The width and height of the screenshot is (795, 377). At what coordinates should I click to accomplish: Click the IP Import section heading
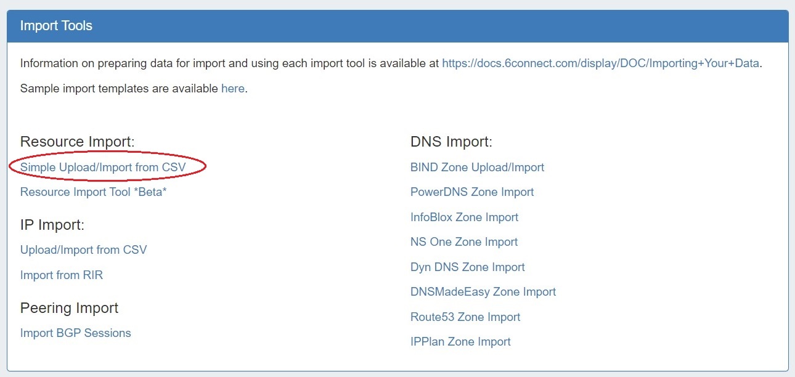pos(52,225)
